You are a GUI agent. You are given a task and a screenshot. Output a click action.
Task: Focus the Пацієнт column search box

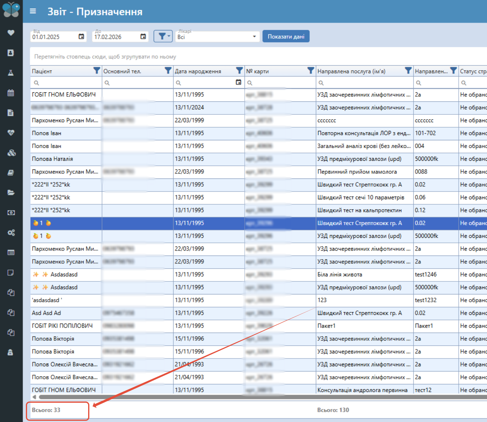[66, 82]
